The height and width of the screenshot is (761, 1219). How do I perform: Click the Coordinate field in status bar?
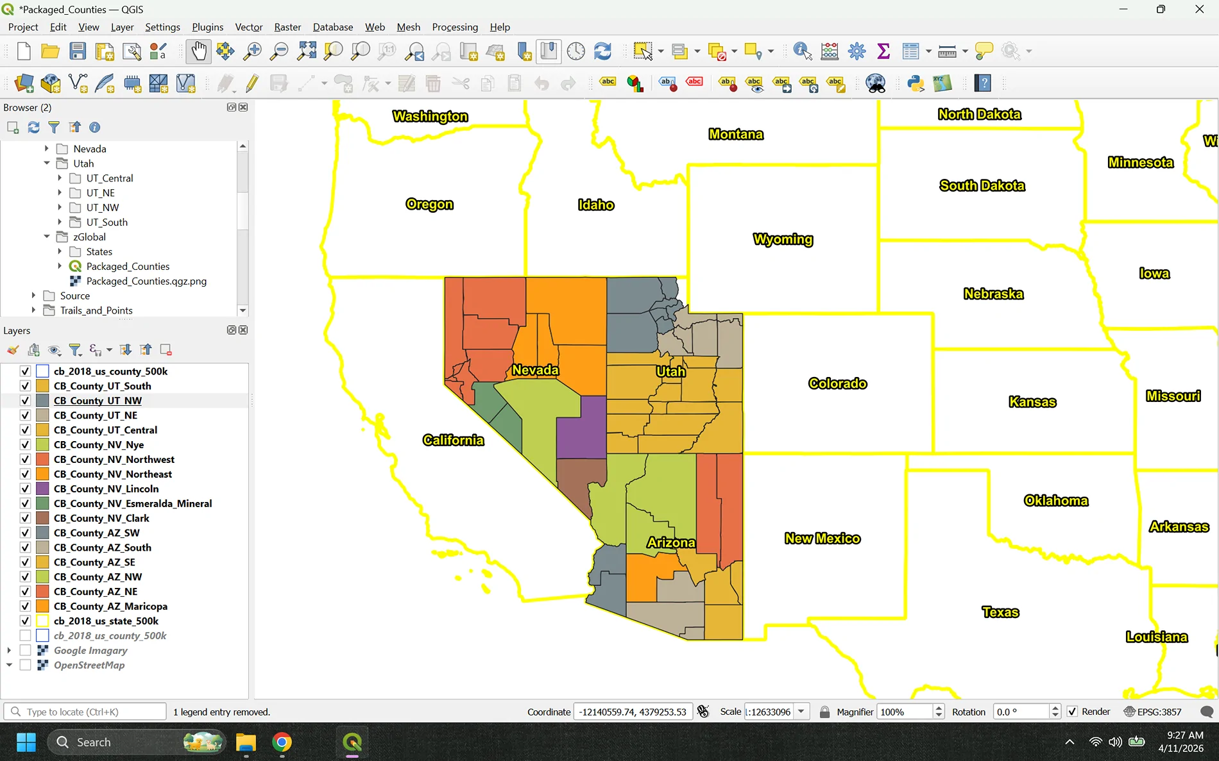click(x=633, y=712)
